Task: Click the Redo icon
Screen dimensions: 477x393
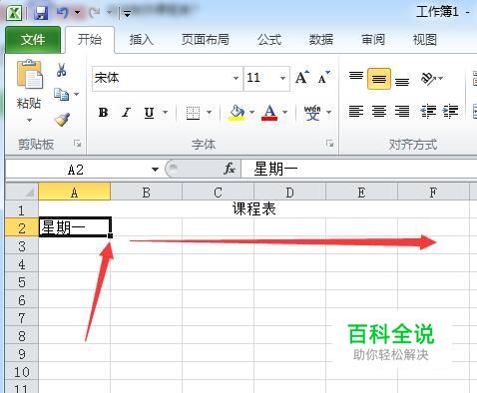Action: click(95, 13)
